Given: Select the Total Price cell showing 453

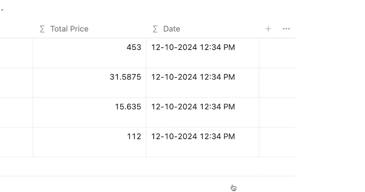Looking at the screenshot, I should (x=90, y=53).
